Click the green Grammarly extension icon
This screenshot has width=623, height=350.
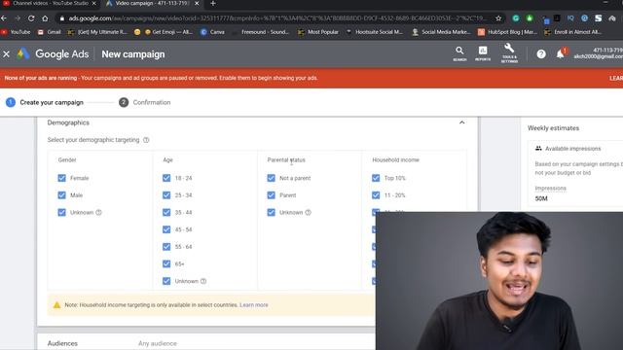[516, 18]
